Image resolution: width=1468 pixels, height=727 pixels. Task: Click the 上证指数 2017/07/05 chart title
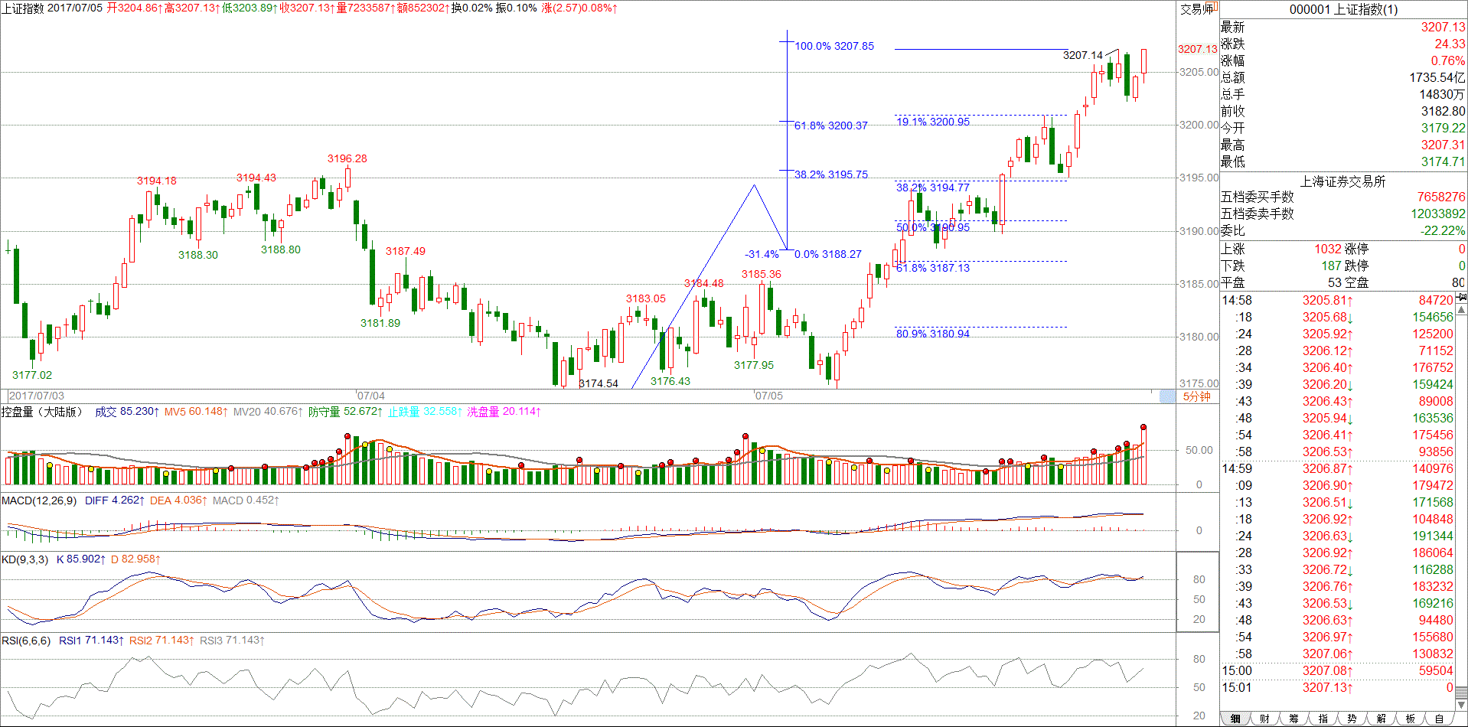click(52, 8)
